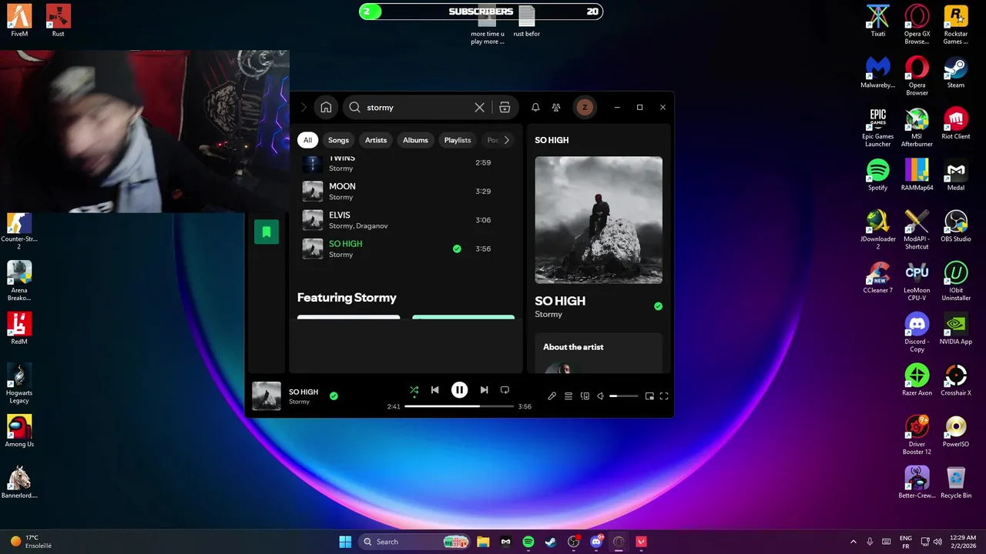
Task: Pause the playing SO HIGH track
Action: pos(459,390)
